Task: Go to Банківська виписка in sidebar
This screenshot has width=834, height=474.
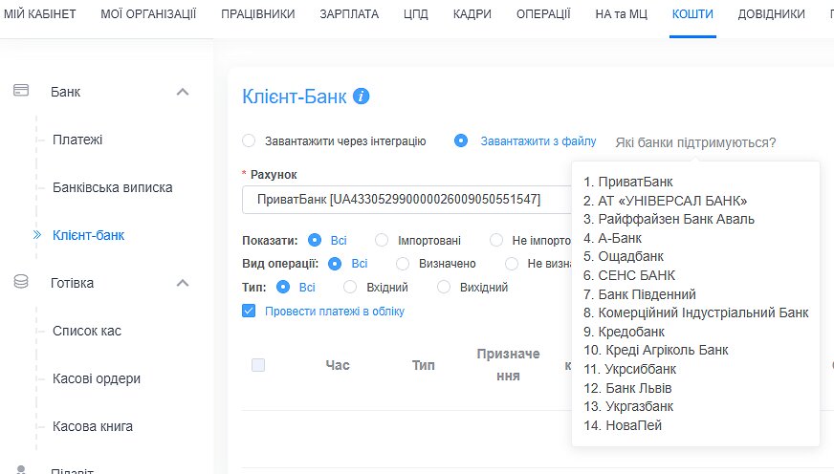Action: [112, 187]
